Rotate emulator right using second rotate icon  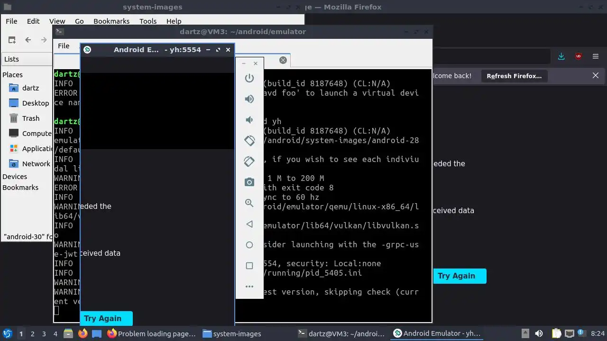(x=249, y=162)
